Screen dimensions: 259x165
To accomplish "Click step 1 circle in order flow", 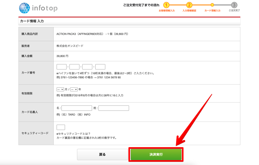I will 166,5.
